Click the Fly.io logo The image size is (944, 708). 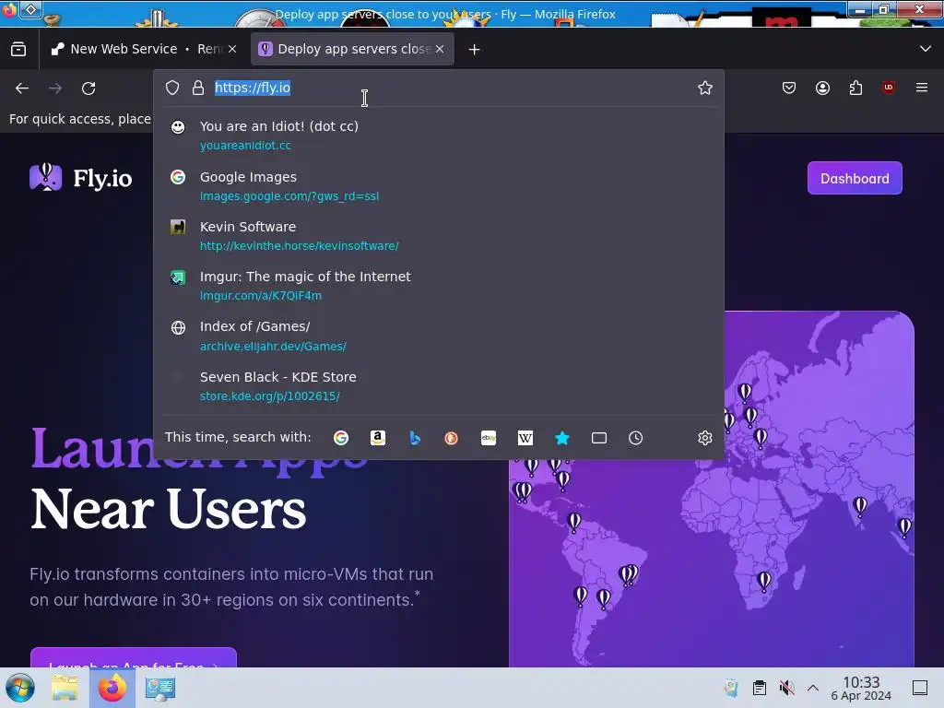click(81, 178)
